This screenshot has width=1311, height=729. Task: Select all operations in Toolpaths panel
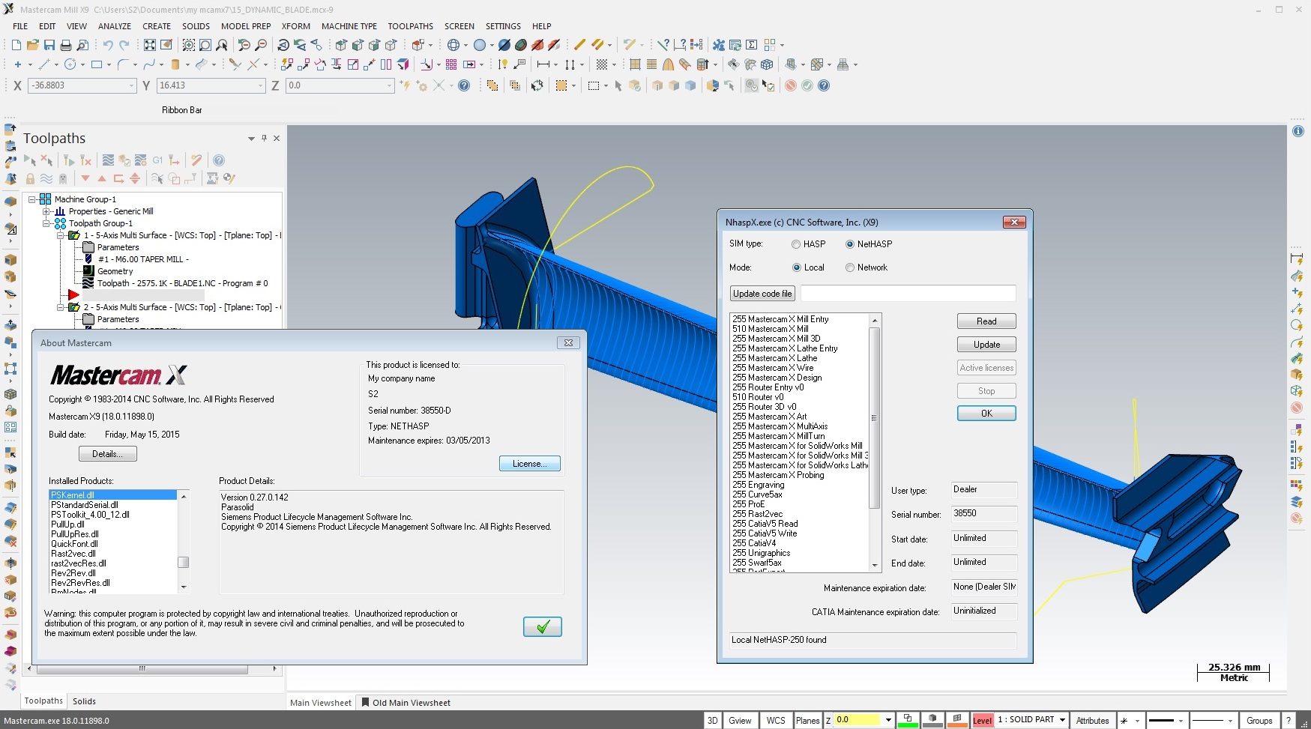point(30,160)
